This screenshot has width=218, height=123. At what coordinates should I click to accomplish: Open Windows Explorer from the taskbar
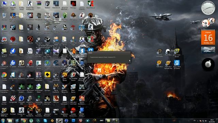(x=10, y=121)
